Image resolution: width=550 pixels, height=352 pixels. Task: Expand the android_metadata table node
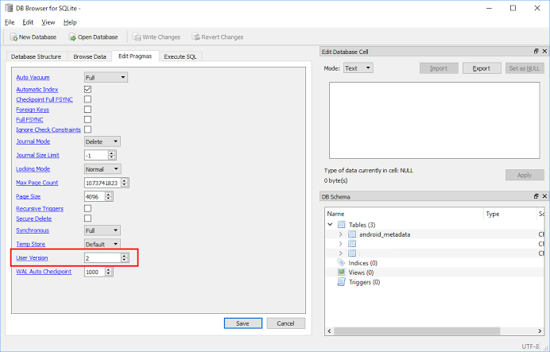click(x=341, y=234)
